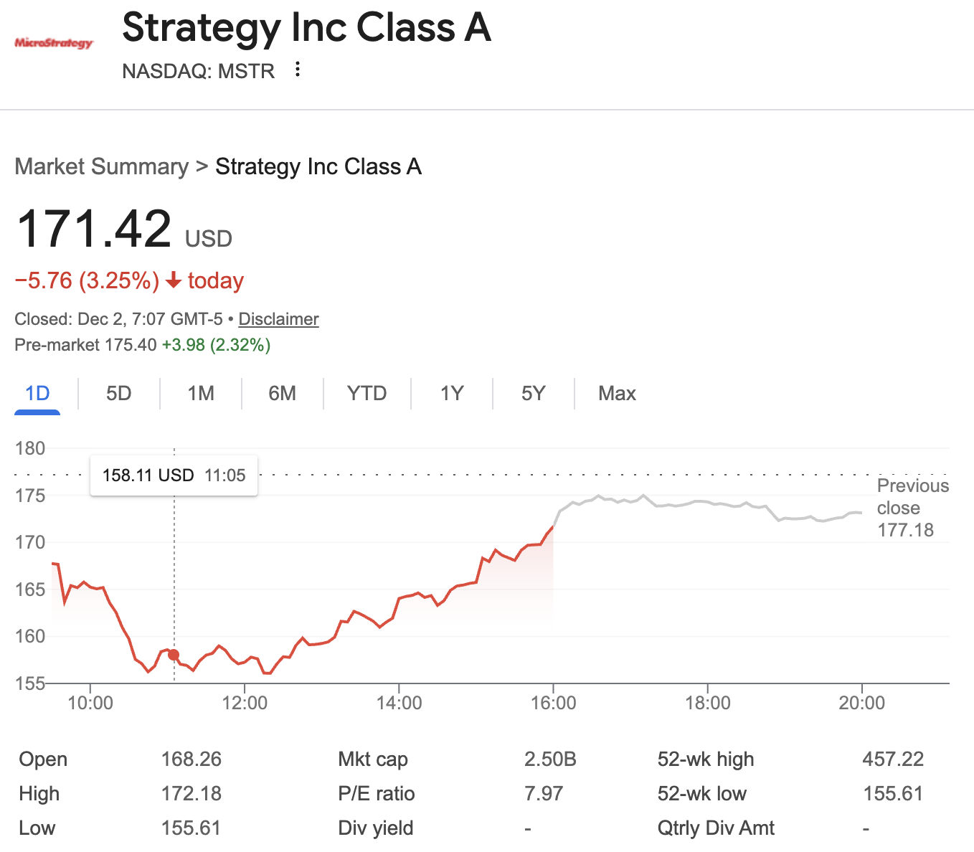Switch to the 1M chart view
Image resolution: width=974 pixels, height=852 pixels.
click(x=200, y=393)
